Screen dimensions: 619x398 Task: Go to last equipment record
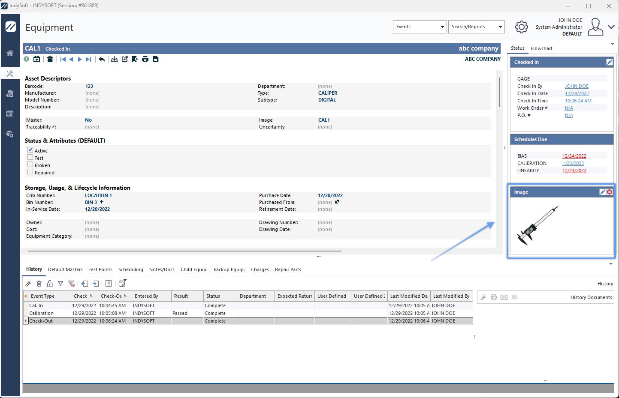(x=88, y=59)
